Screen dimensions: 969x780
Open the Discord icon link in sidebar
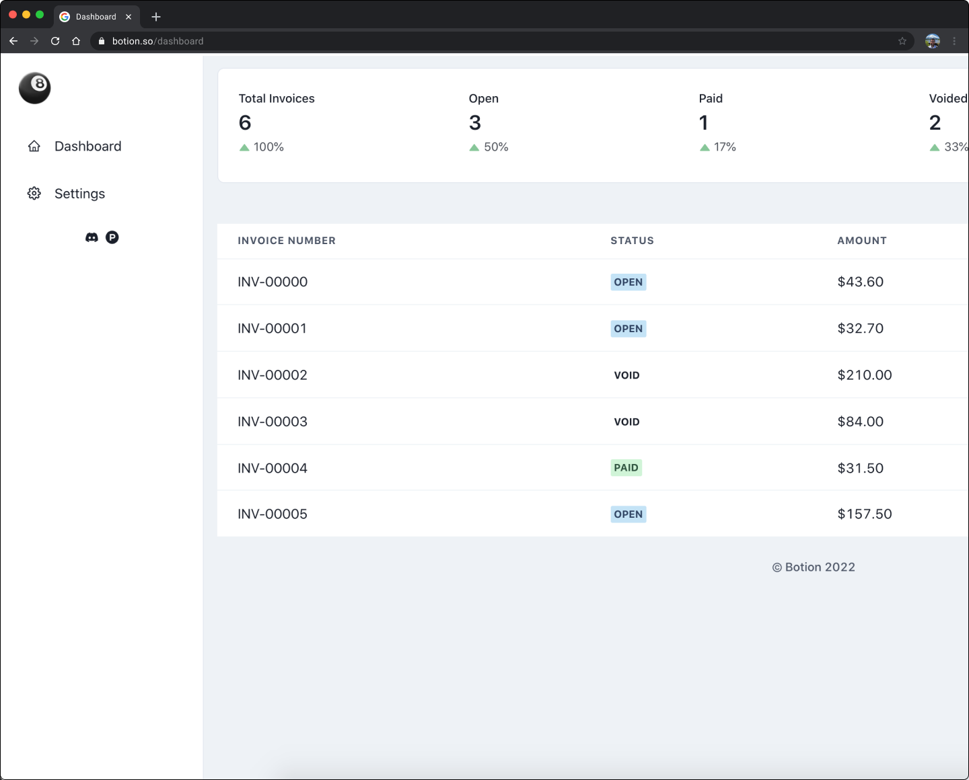coord(92,237)
